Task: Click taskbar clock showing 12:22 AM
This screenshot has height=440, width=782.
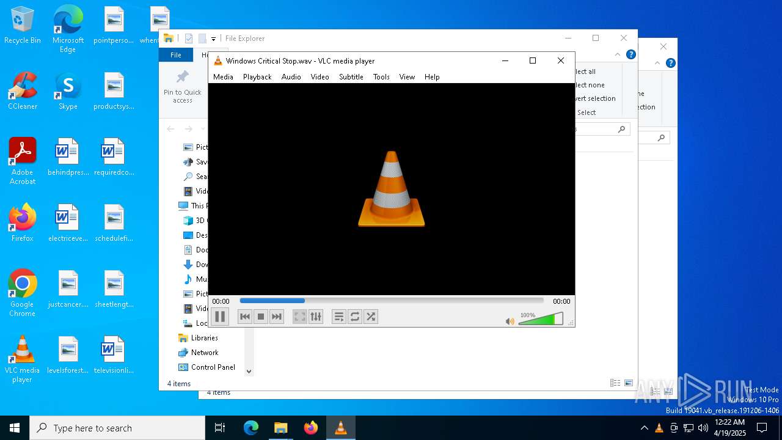Action: coord(729,428)
